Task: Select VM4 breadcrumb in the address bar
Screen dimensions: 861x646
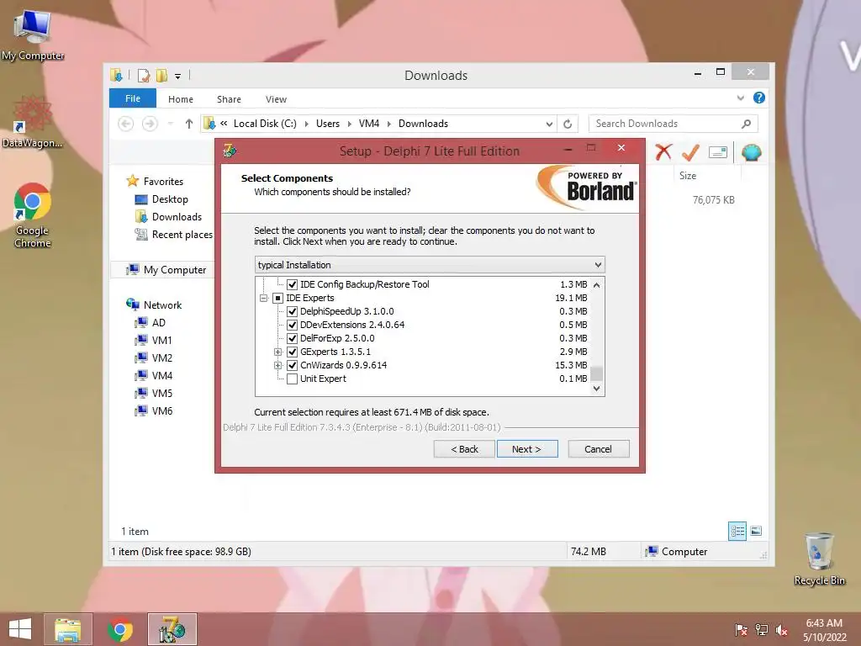Action: pos(369,124)
